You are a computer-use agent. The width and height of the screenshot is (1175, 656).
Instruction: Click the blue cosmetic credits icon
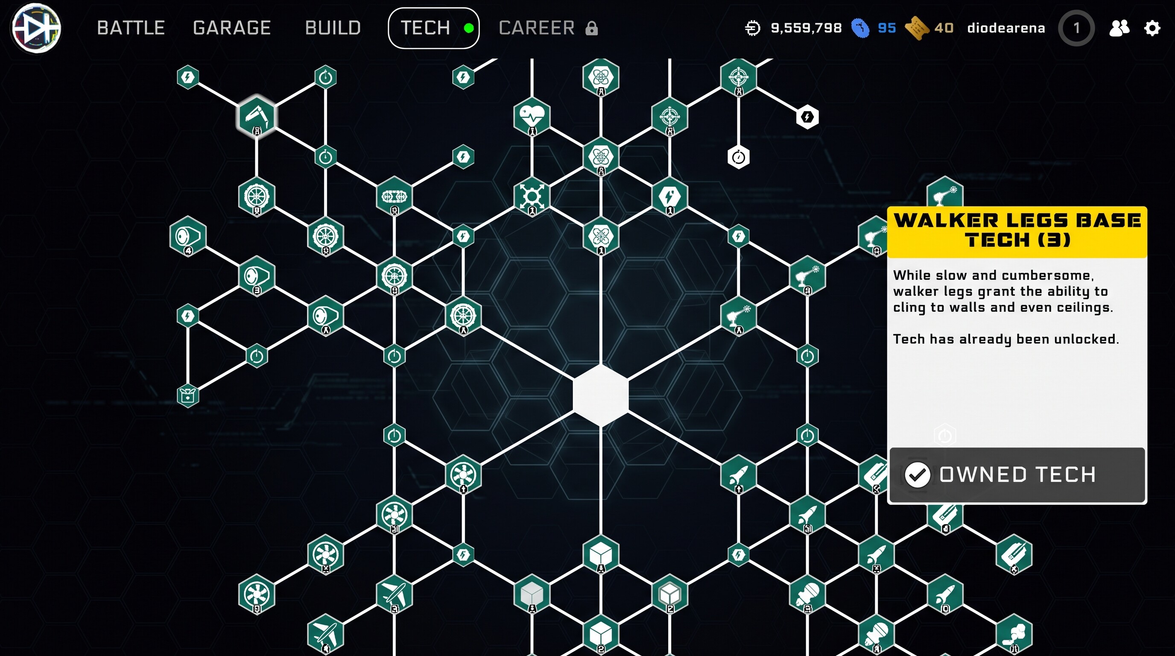point(861,28)
